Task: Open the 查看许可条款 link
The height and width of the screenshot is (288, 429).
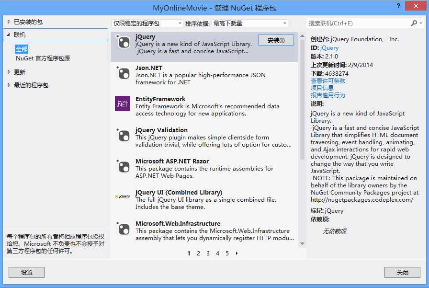Action: [x=328, y=81]
